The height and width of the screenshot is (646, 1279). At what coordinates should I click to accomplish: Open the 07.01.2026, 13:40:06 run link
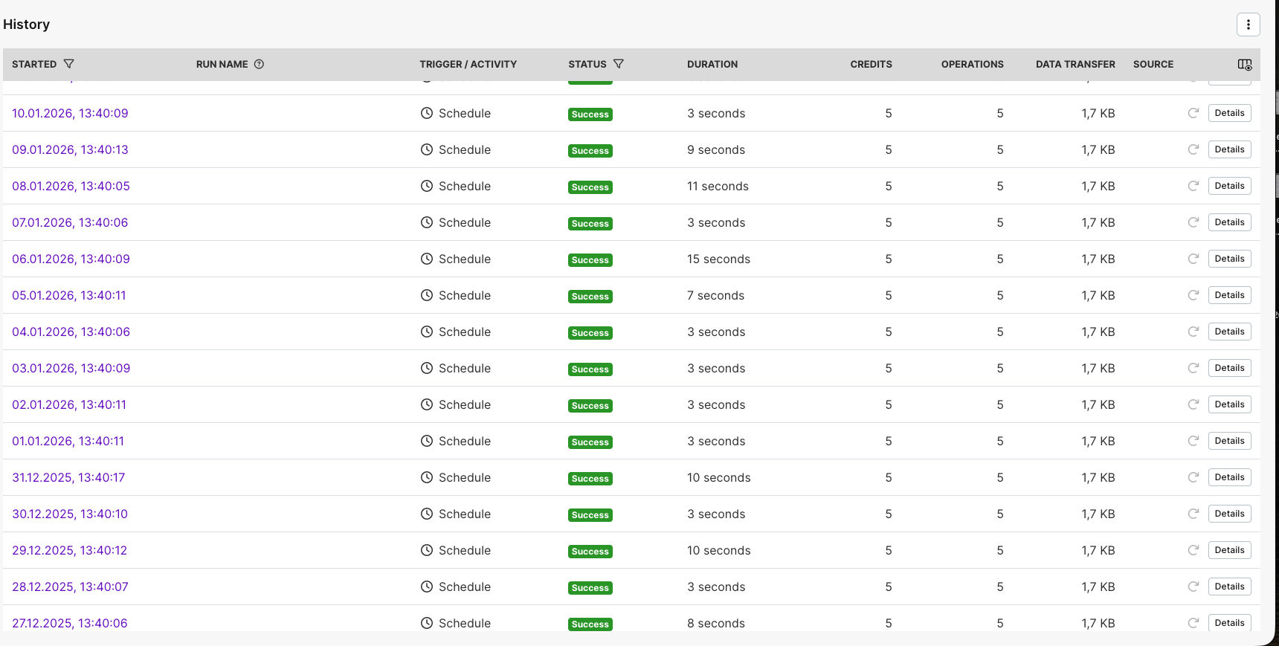click(70, 222)
